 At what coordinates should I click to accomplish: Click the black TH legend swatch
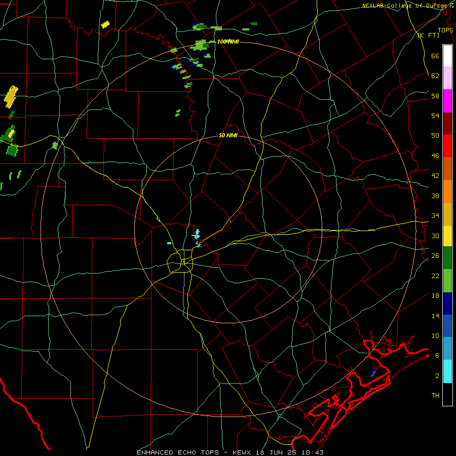coord(447,394)
